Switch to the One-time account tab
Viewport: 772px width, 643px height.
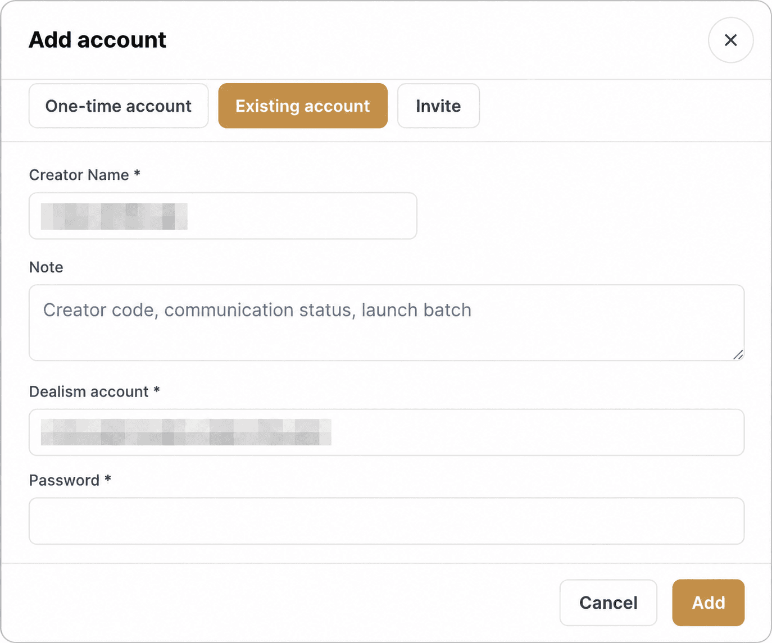click(x=119, y=106)
